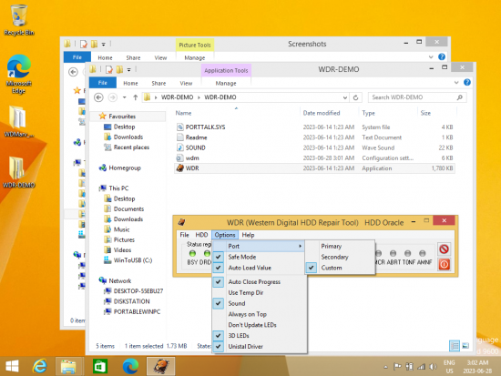Switch to large icons view in explorer

pos(465,346)
